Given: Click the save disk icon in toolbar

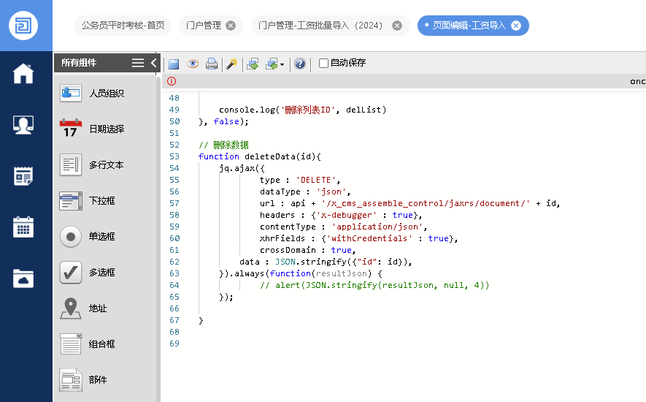Looking at the screenshot, I should click(174, 64).
